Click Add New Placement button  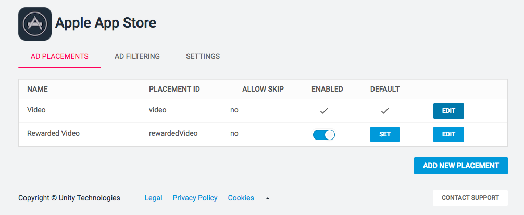pyautogui.click(x=460, y=166)
